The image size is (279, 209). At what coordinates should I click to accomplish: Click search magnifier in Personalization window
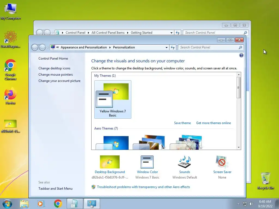click(240, 47)
